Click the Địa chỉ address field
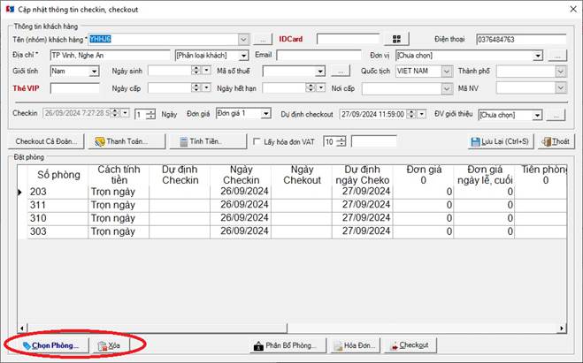This screenshot has height=363, width=583. [110, 56]
